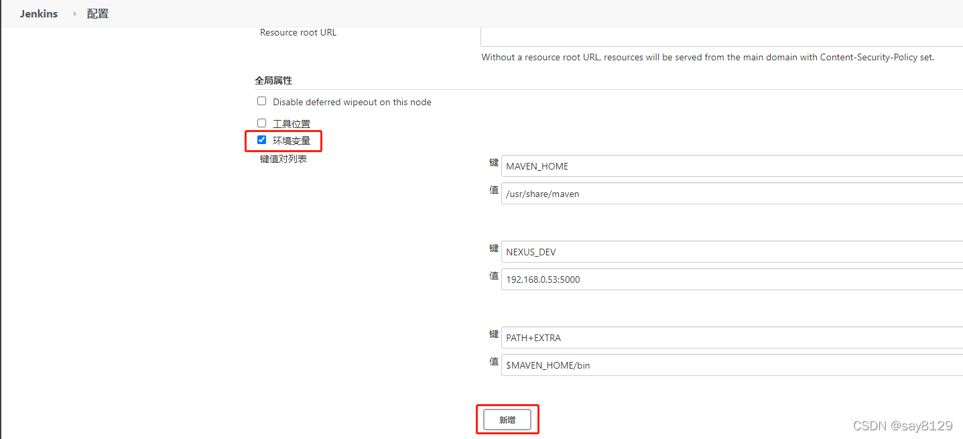Click the 新增 button

(507, 420)
